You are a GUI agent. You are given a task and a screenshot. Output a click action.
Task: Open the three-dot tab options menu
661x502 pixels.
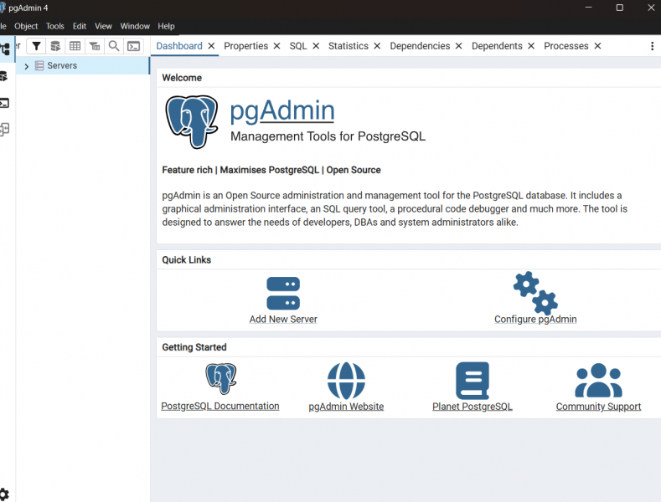pos(652,46)
